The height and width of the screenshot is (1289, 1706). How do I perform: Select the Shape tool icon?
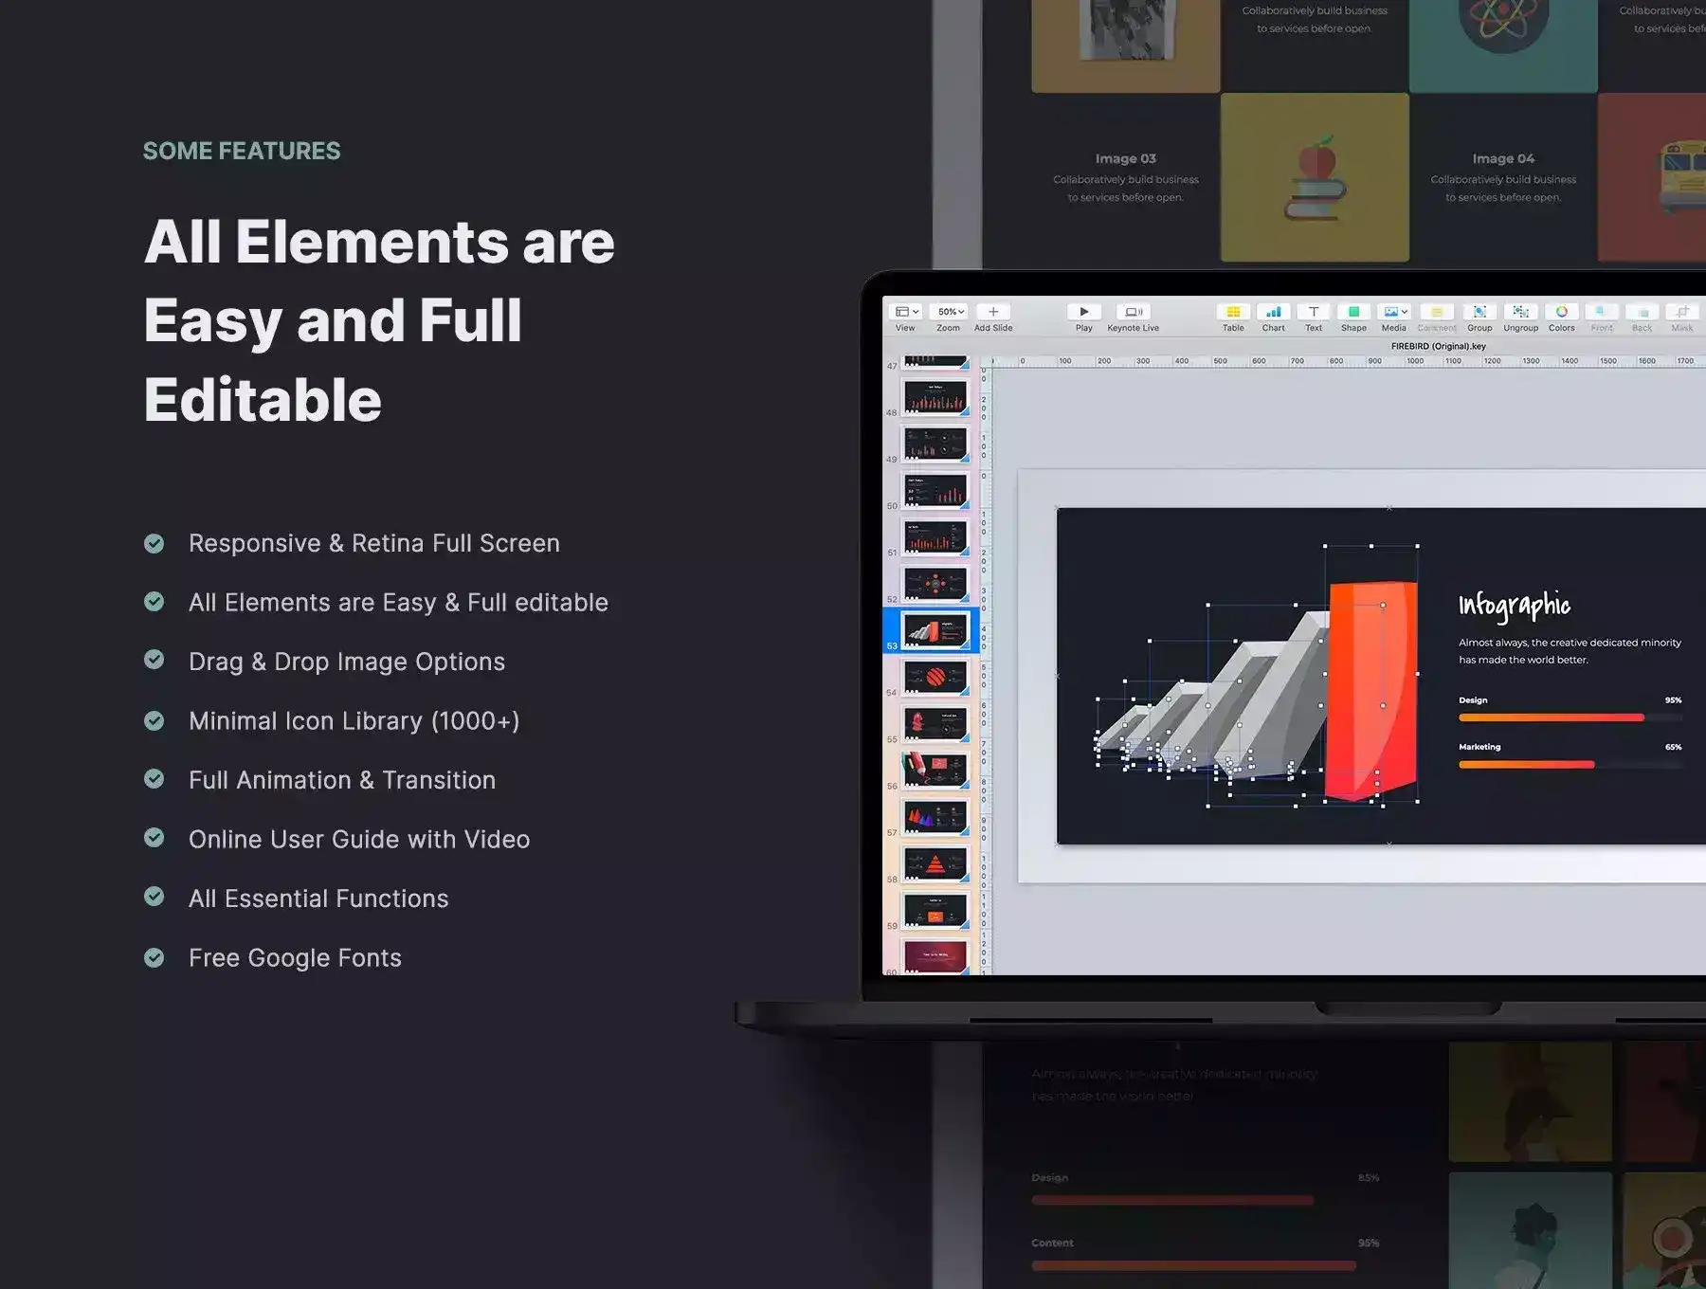click(x=1353, y=312)
